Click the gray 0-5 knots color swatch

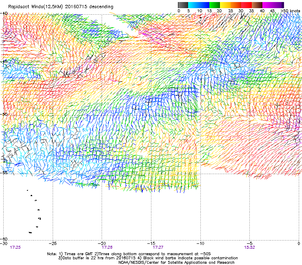[x=183, y=5]
